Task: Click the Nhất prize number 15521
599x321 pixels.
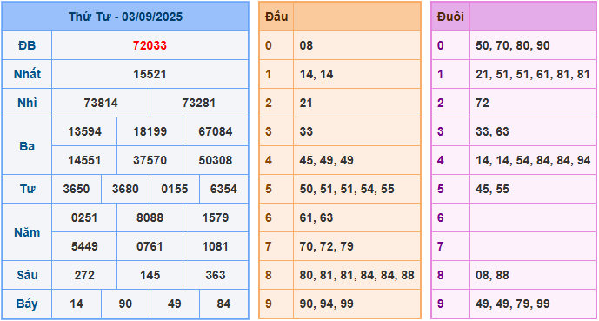Action: (150, 74)
